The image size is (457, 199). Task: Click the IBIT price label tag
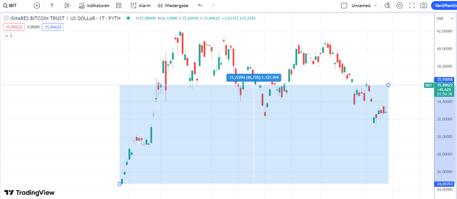[429, 85]
